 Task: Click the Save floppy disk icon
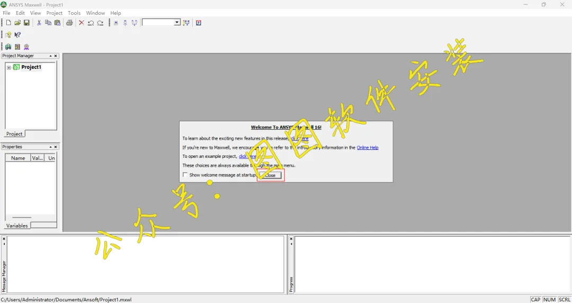point(26,23)
